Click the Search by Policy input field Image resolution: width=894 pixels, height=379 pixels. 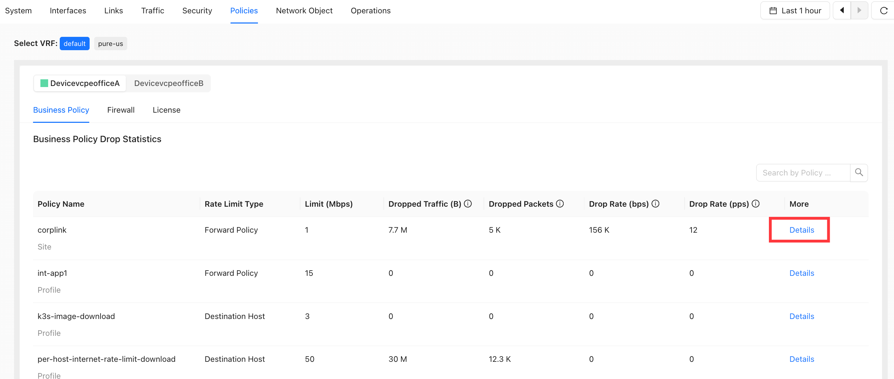point(803,173)
